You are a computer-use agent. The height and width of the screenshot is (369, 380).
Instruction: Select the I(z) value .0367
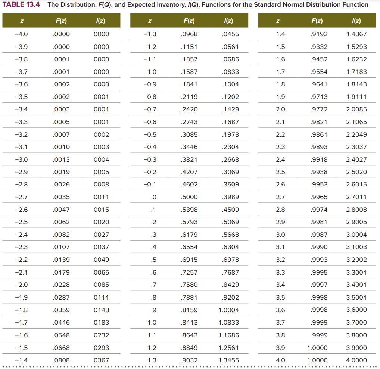click(x=100, y=360)
